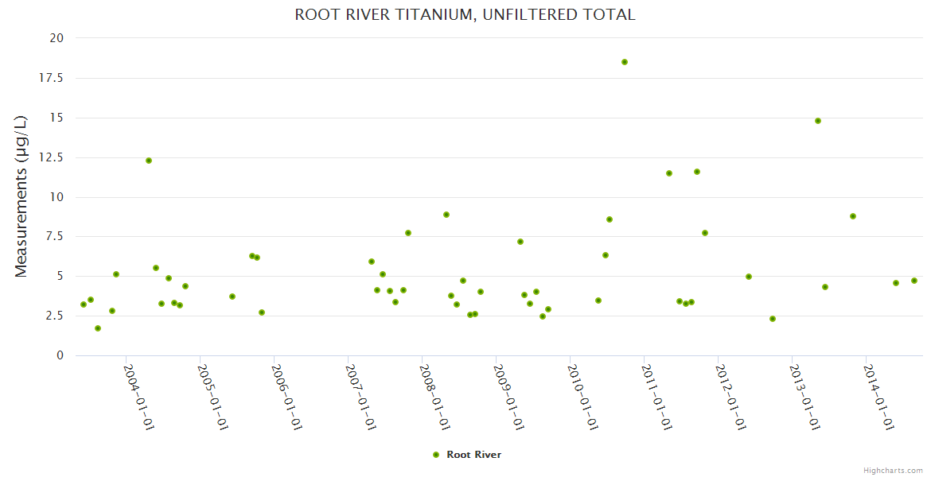Screen dimensions: 931x477
Task: Click the 17.5 y-axis tick label
Action: 51,78
